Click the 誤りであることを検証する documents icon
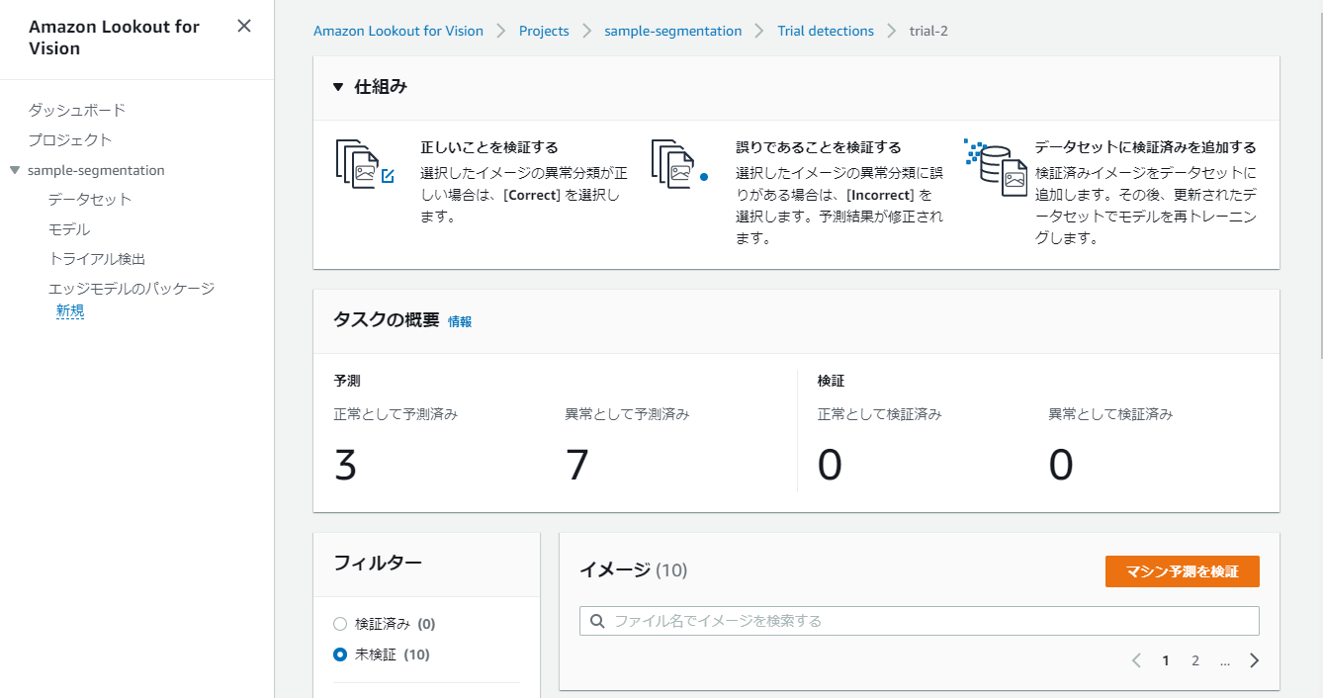 click(680, 164)
